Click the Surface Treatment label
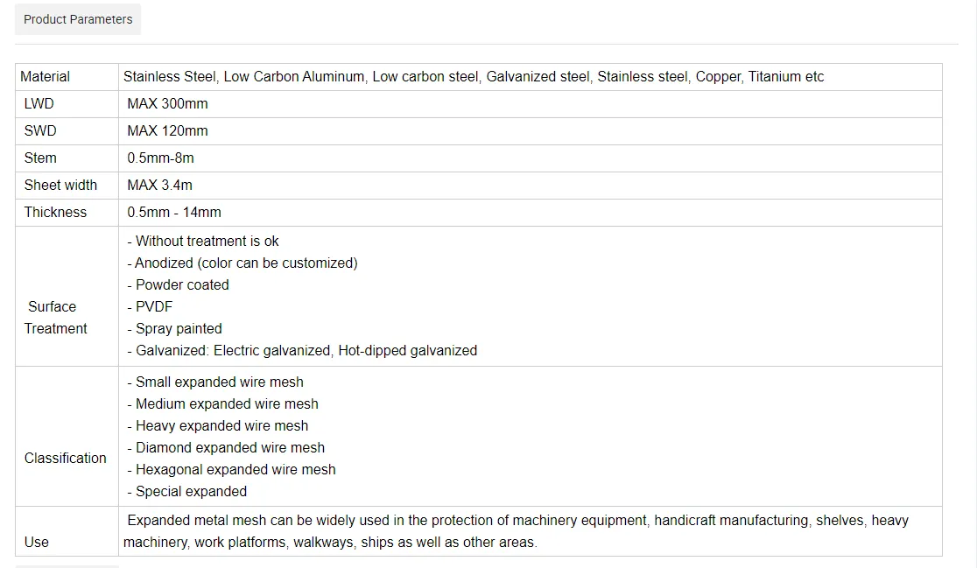The image size is (977, 568). pyautogui.click(x=54, y=318)
